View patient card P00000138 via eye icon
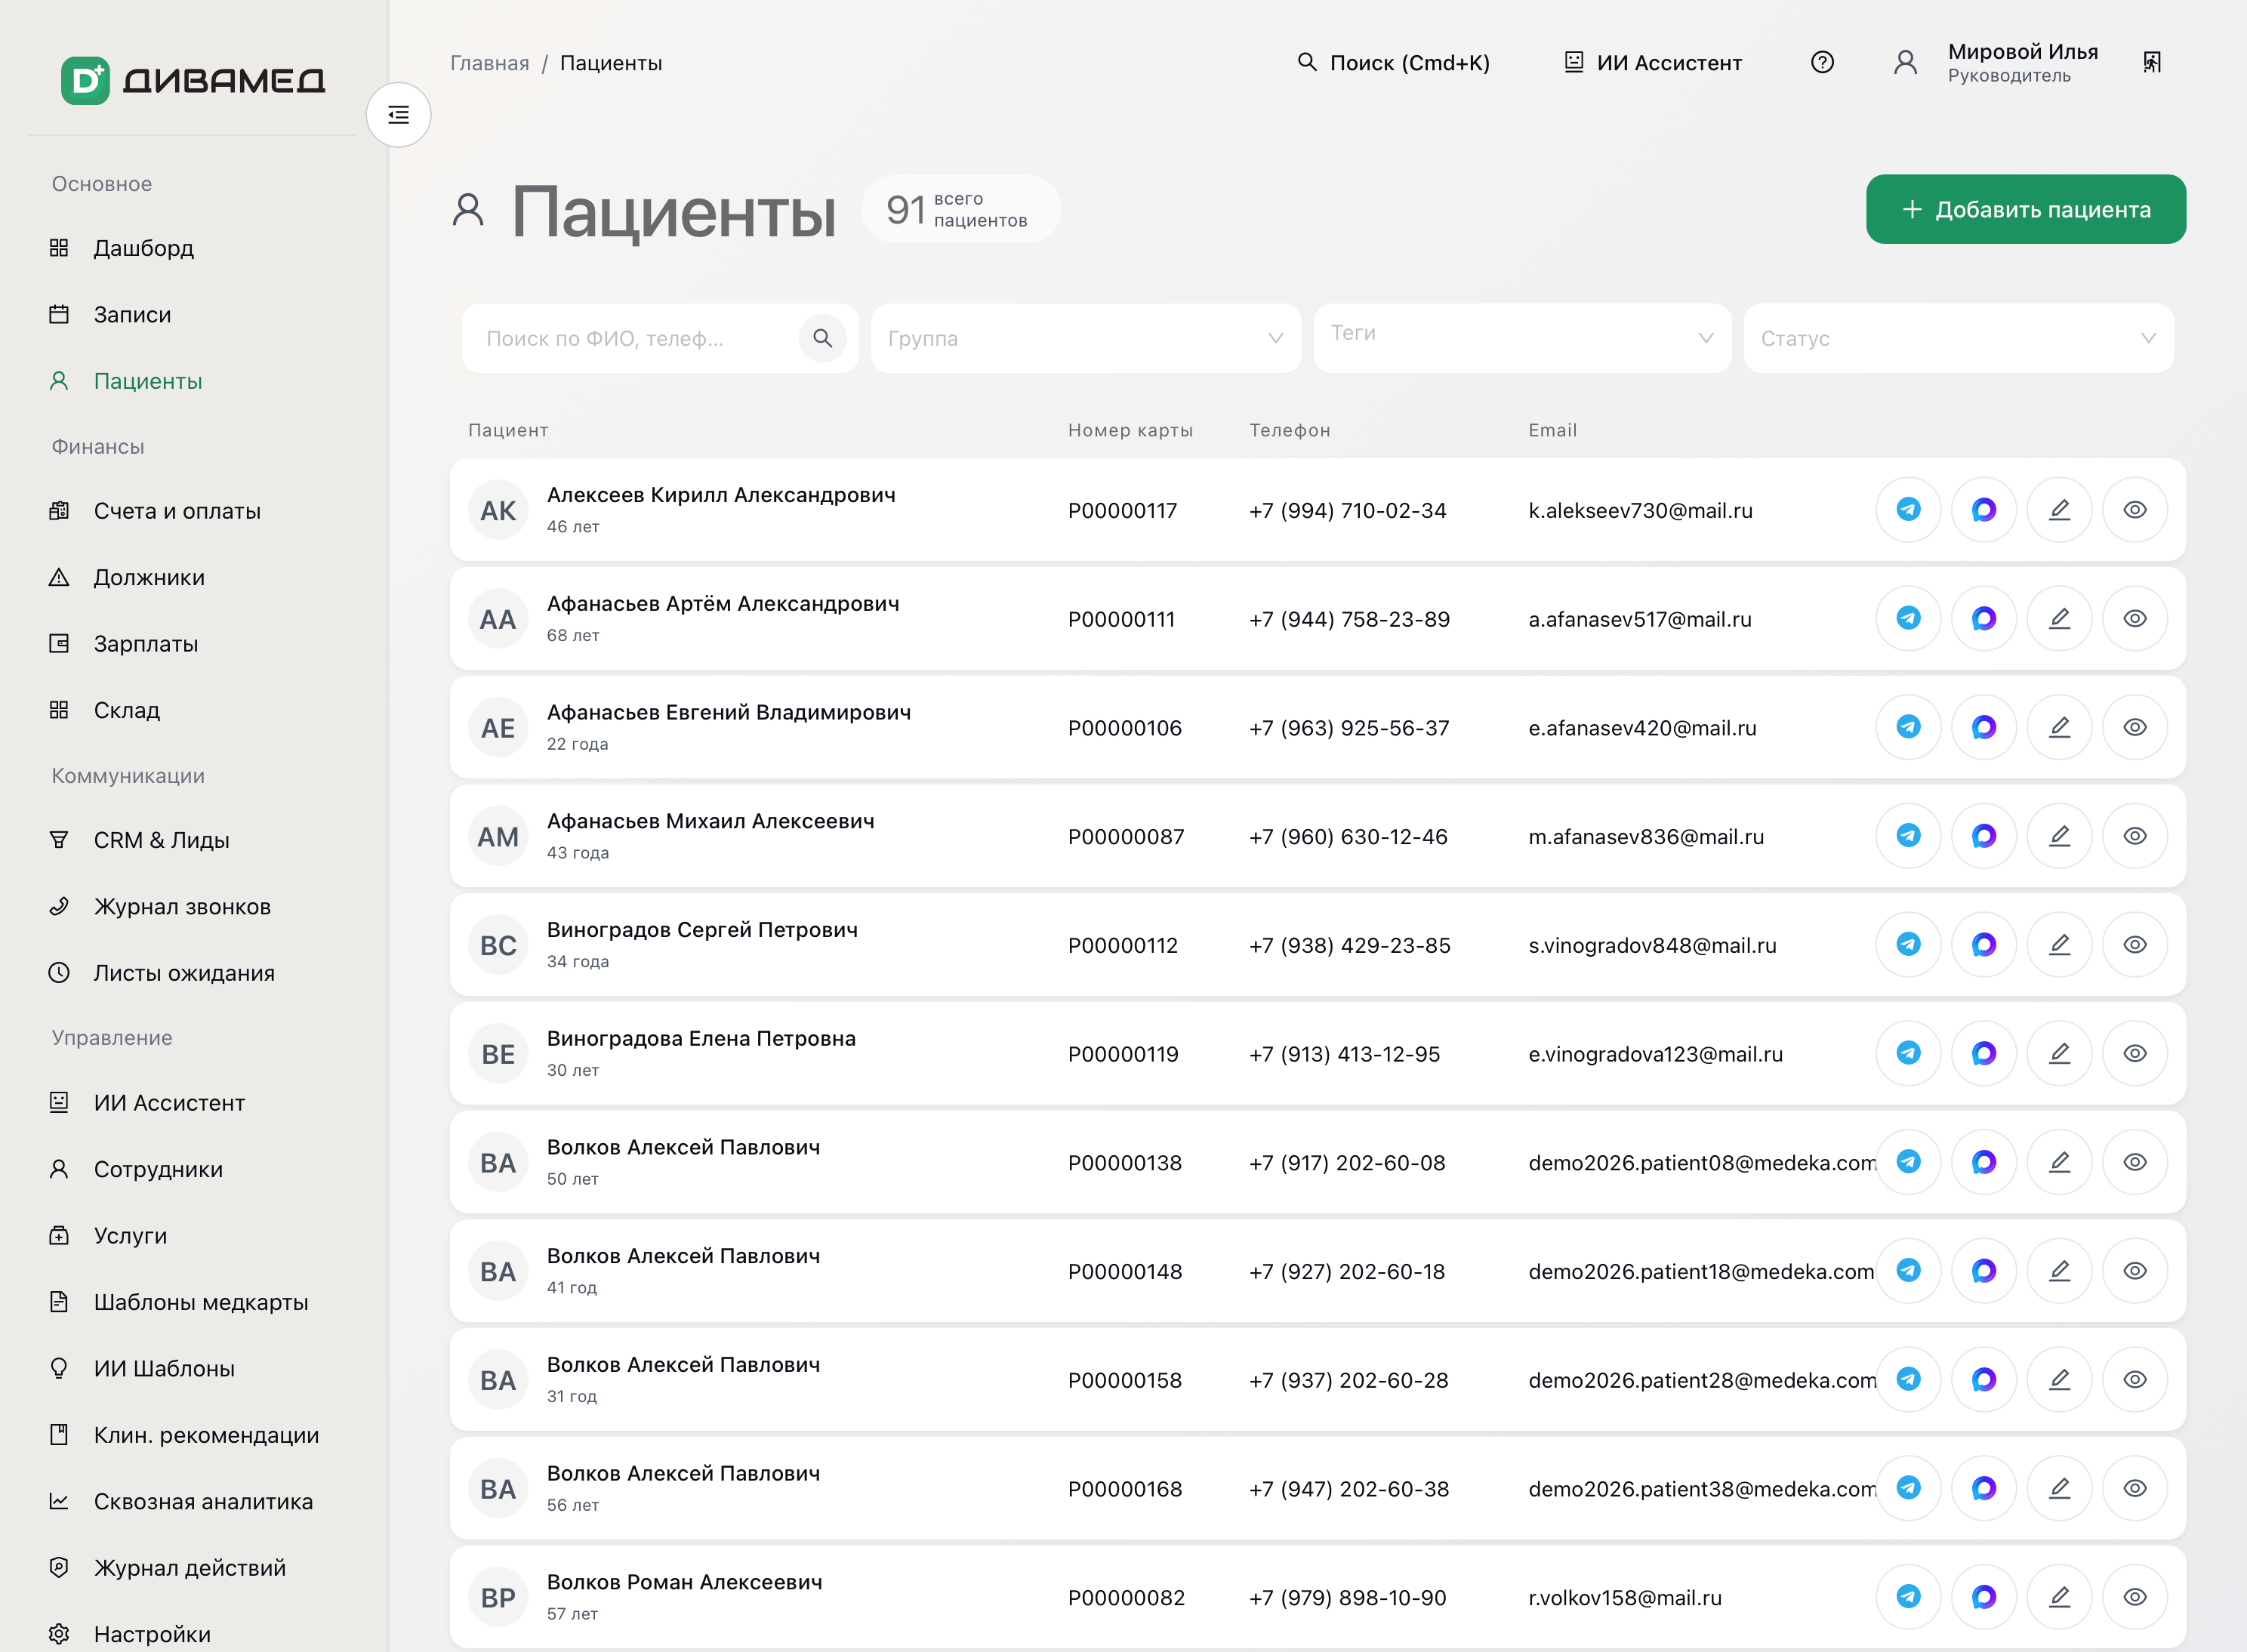 coord(2135,1162)
